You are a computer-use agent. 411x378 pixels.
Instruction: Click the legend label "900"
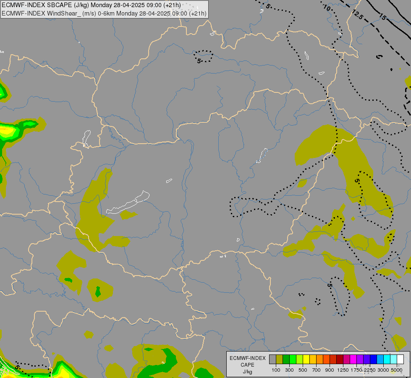(x=330, y=370)
